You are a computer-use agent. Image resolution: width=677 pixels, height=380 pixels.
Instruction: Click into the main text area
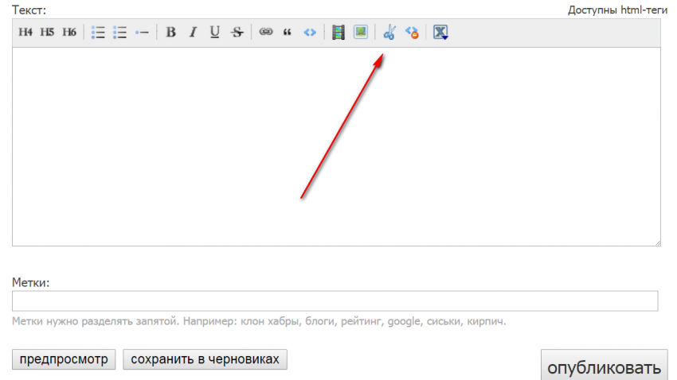click(335, 147)
